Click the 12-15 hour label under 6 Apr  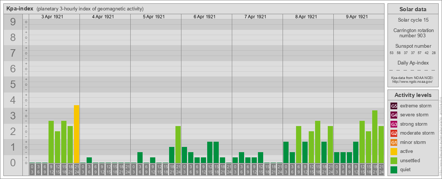(x=210, y=170)
